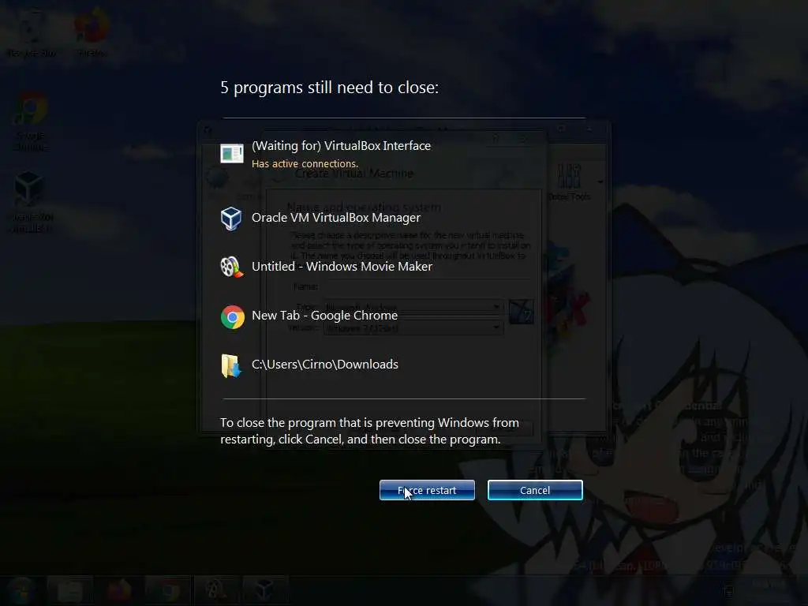Click the "Has active connections." status text
The image size is (808, 606).
point(305,164)
